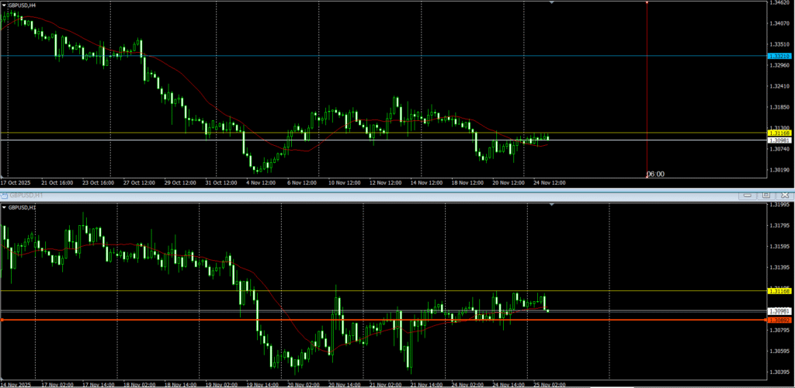Viewport: 795px width, 388px height.
Task: Click the blue 1.33210 price label
Action: coord(779,56)
